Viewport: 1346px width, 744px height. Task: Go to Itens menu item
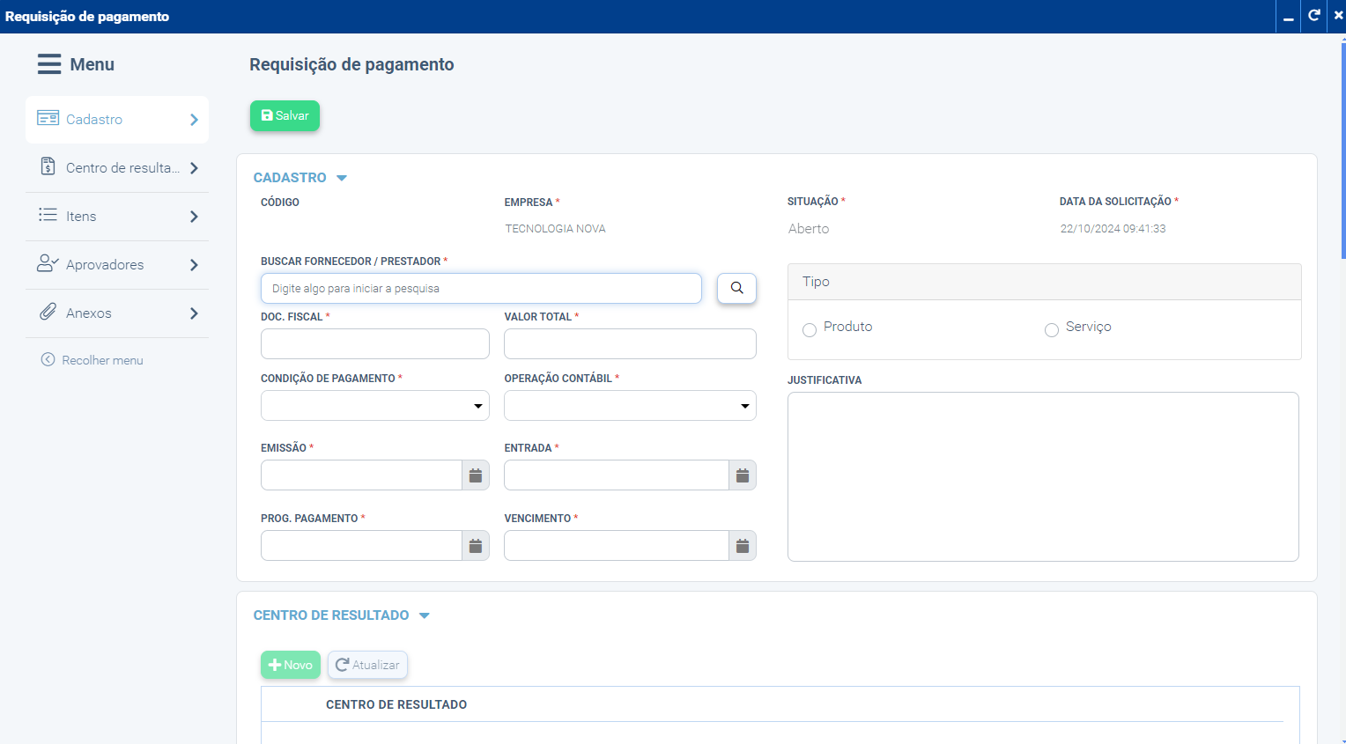pyautogui.click(x=117, y=217)
